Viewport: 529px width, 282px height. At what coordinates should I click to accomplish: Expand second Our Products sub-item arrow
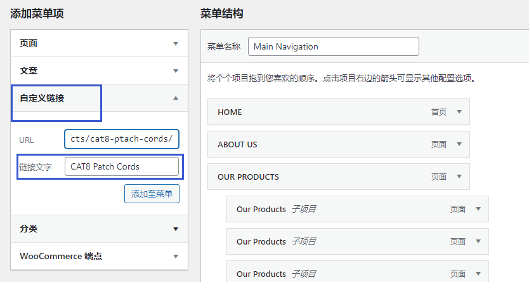tap(478, 241)
